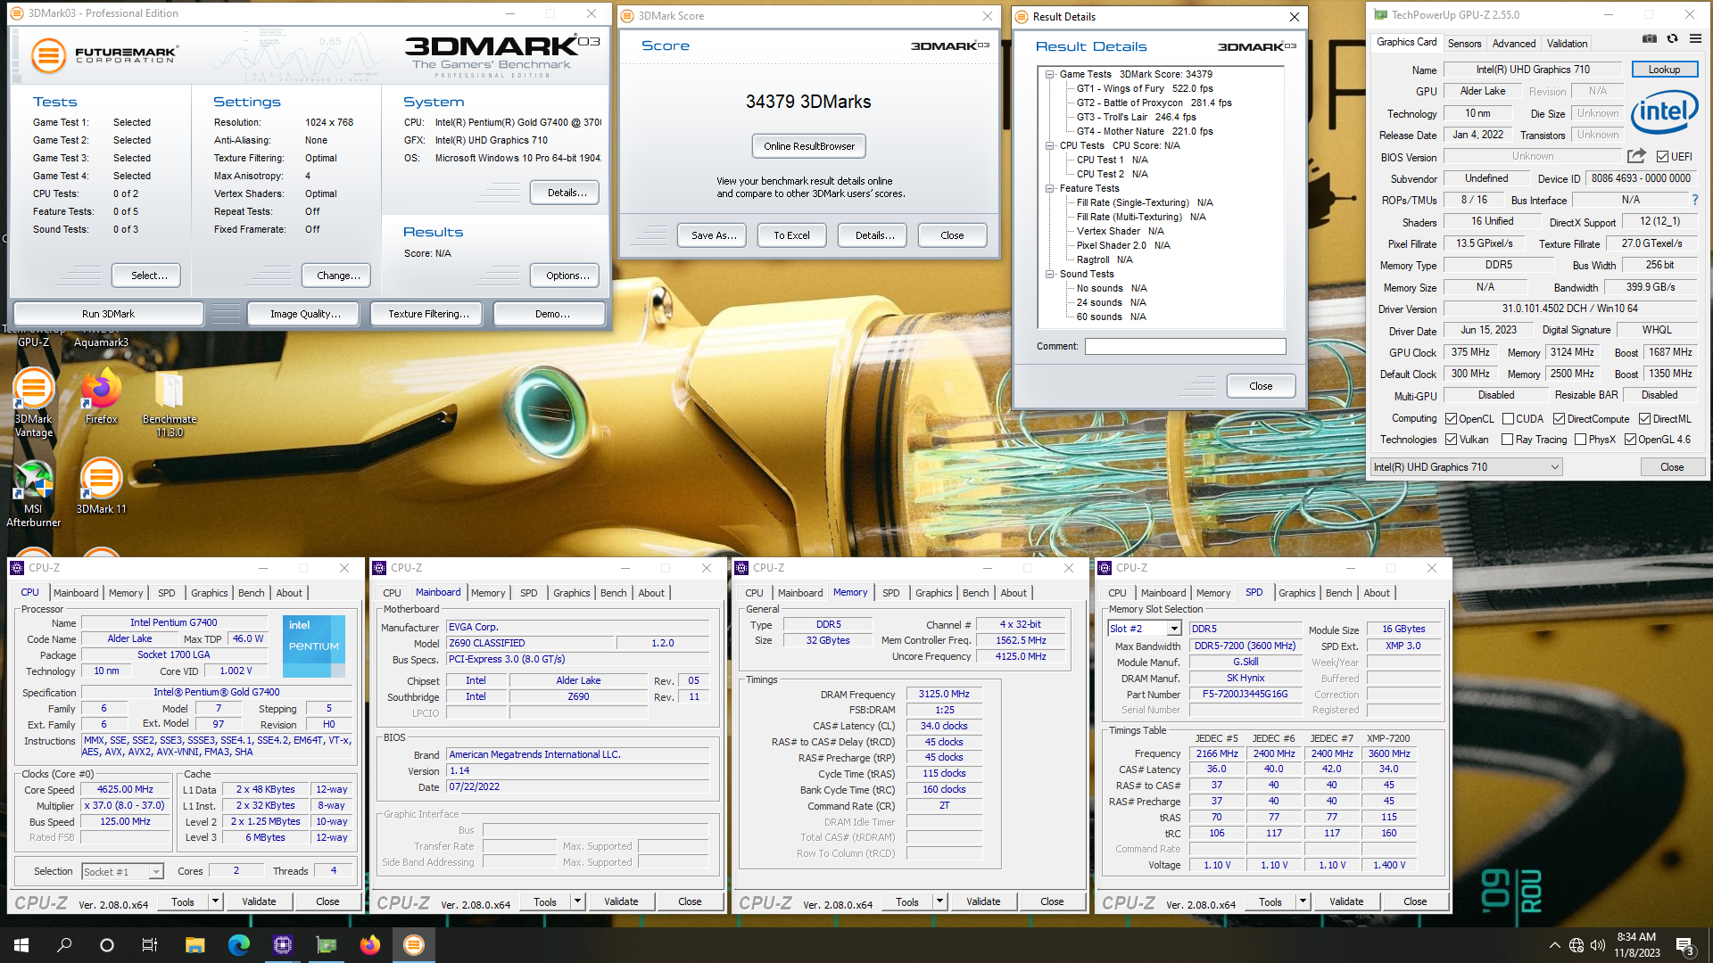Click the Bus Interface question mark icon

(1695, 200)
